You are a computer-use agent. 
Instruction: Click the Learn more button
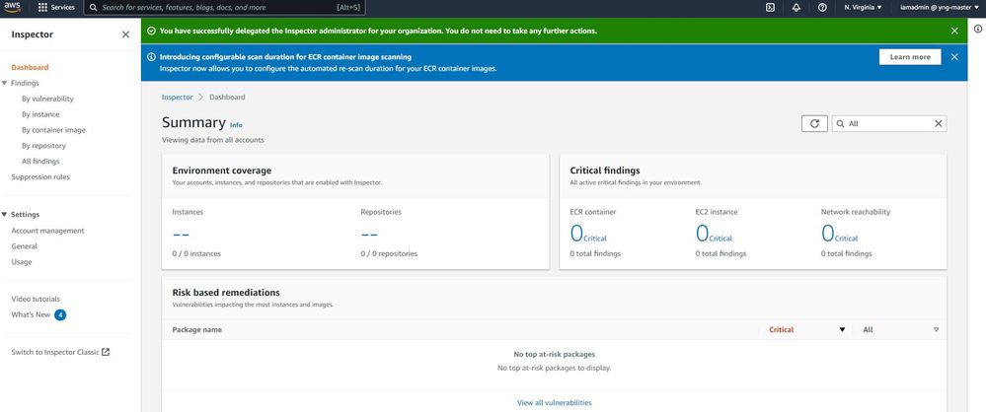coord(910,56)
